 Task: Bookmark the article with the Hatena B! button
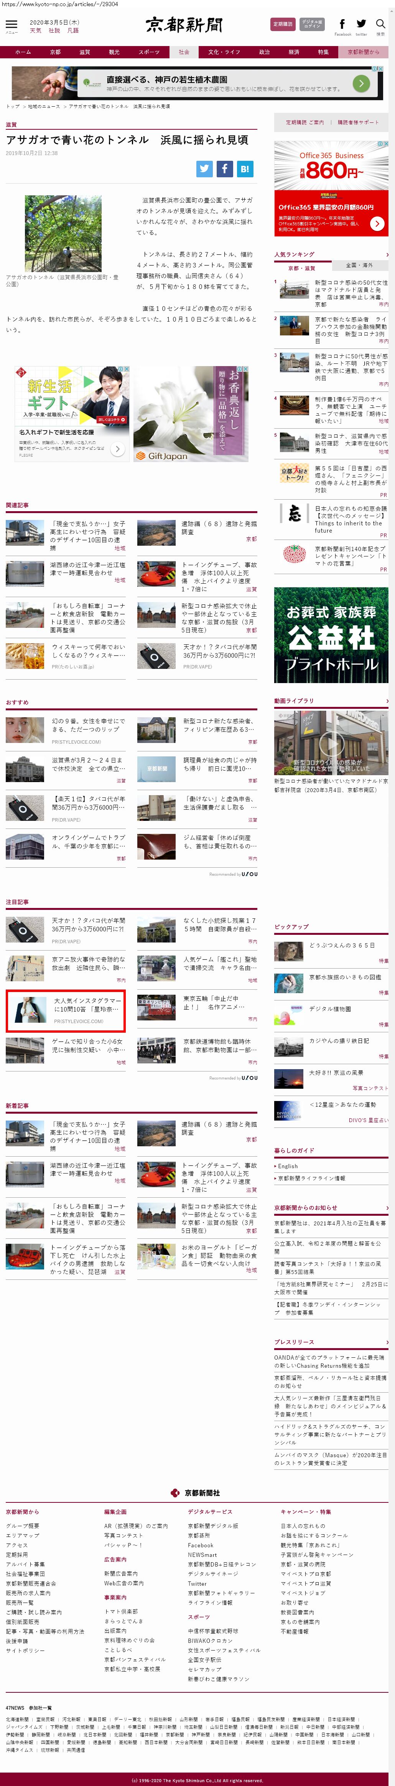coord(245,168)
